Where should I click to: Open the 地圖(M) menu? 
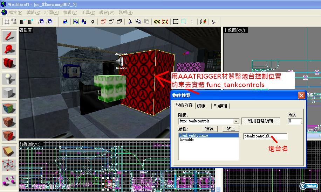52,13
